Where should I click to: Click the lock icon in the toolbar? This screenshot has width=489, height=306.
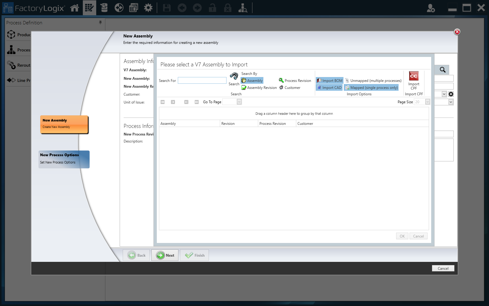(213, 8)
